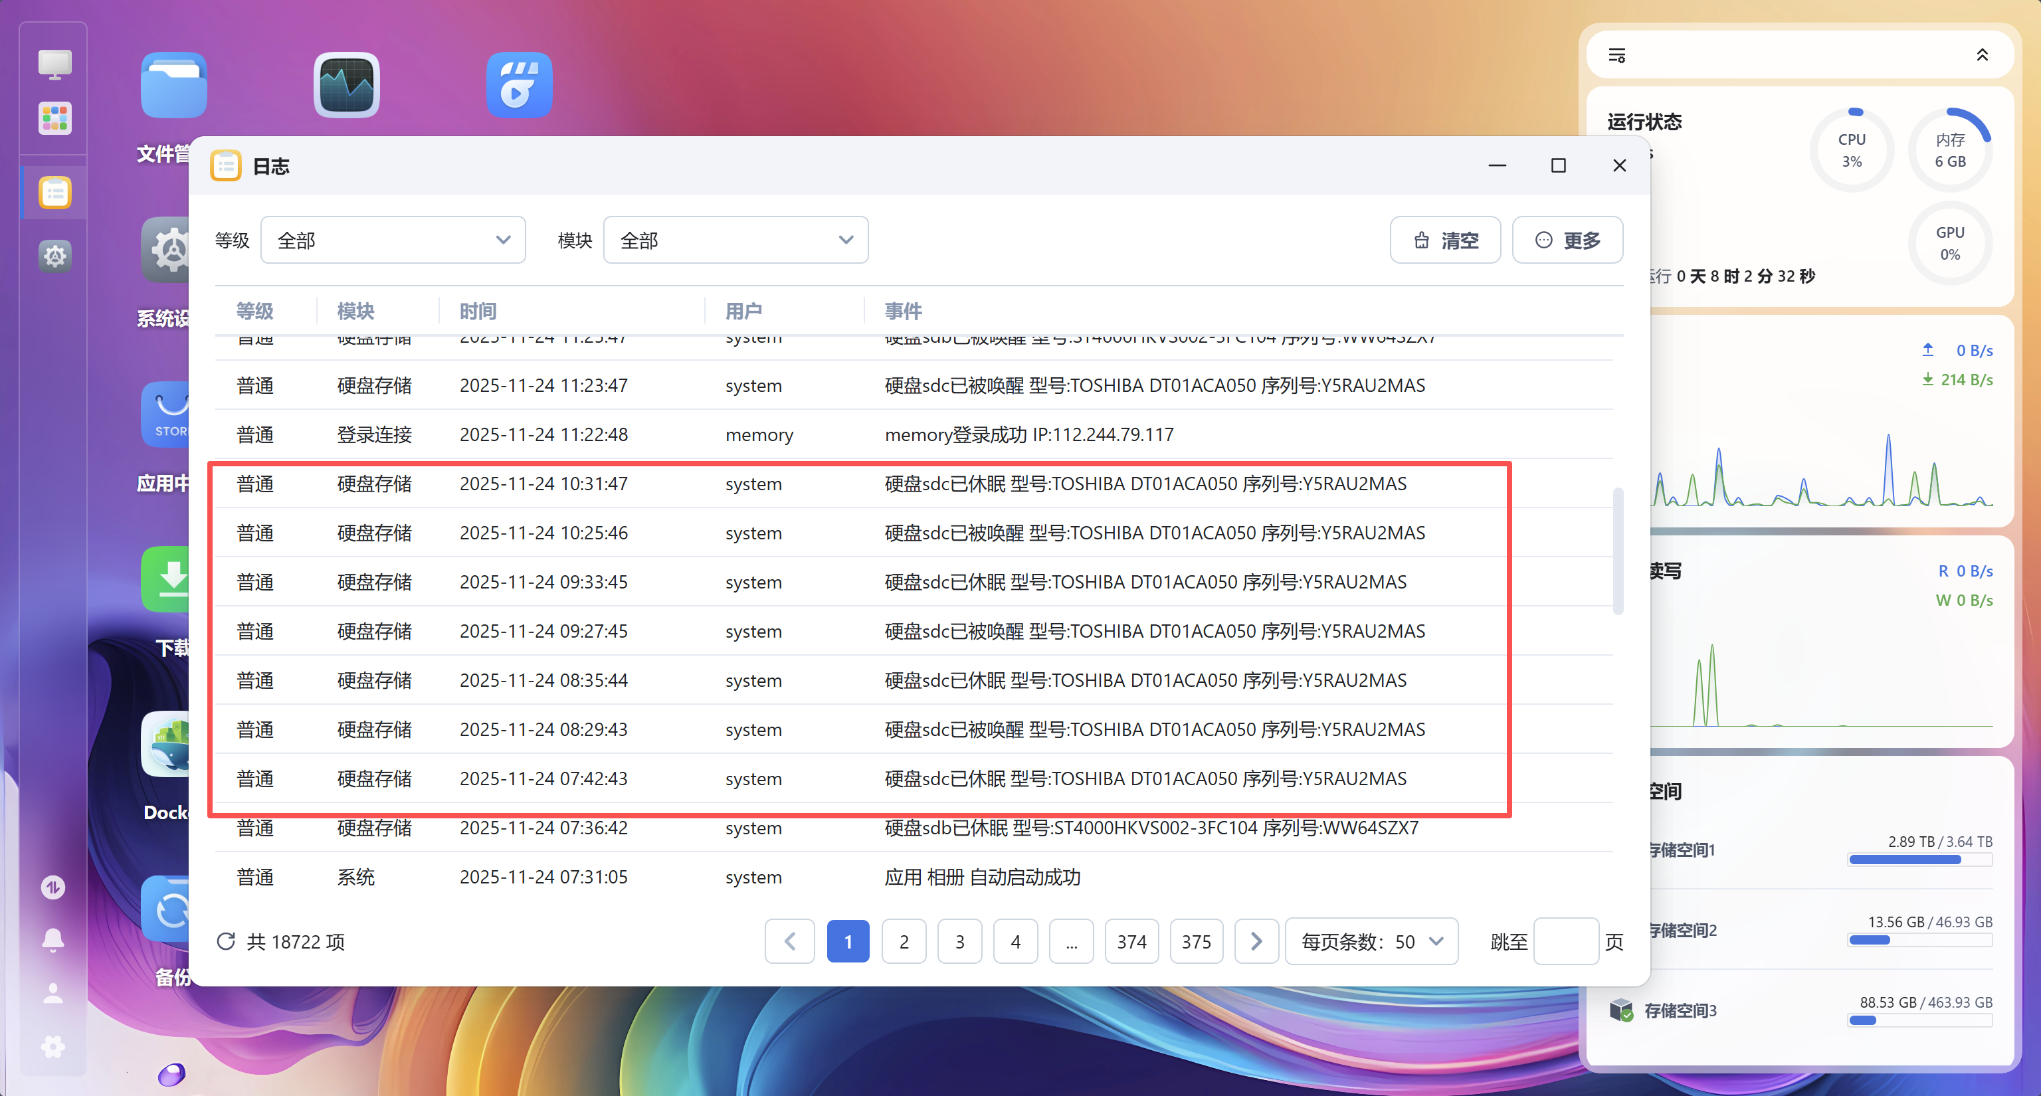This screenshot has width=2041, height=1096.
Task: Click the desktop monitor icon in sidebar
Action: (54, 63)
